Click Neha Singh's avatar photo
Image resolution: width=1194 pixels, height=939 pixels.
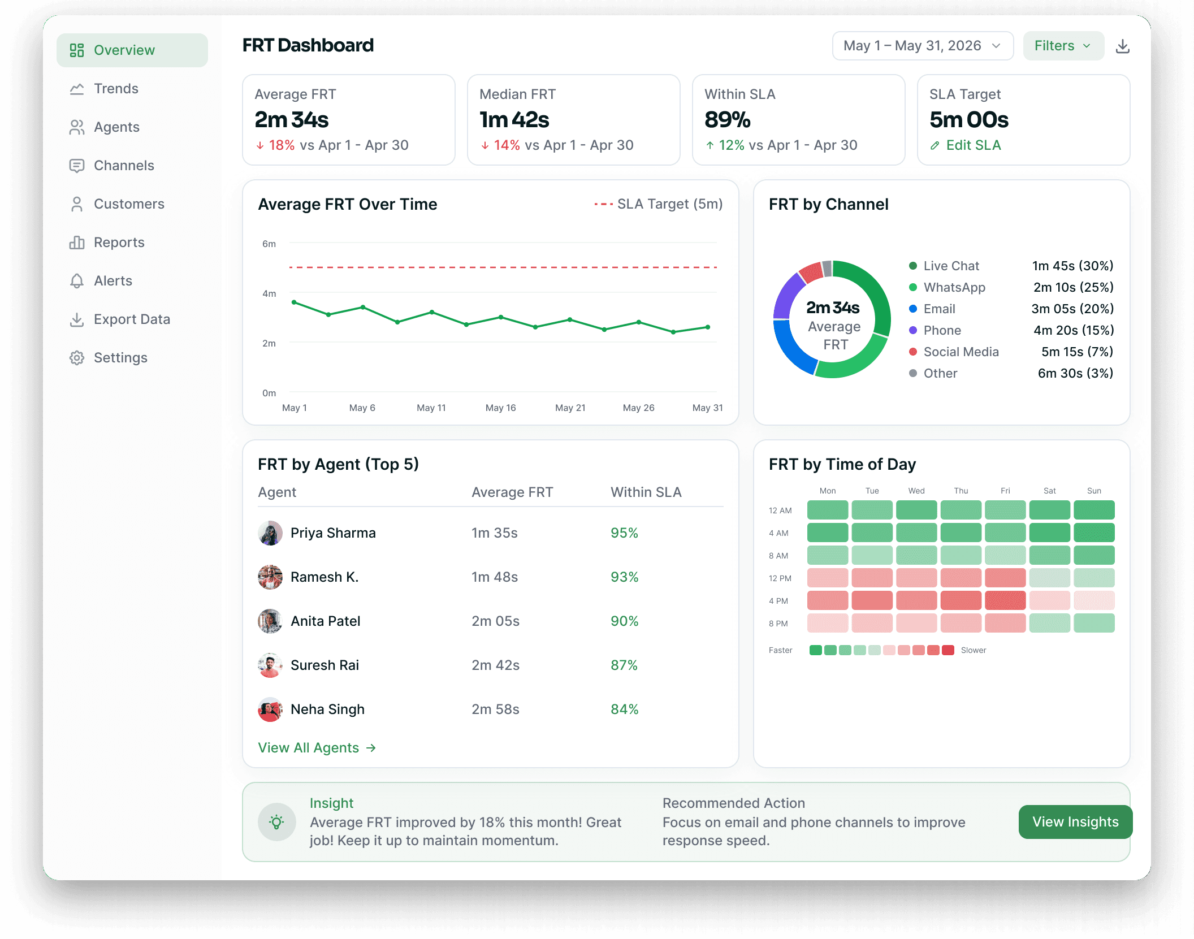click(x=270, y=709)
